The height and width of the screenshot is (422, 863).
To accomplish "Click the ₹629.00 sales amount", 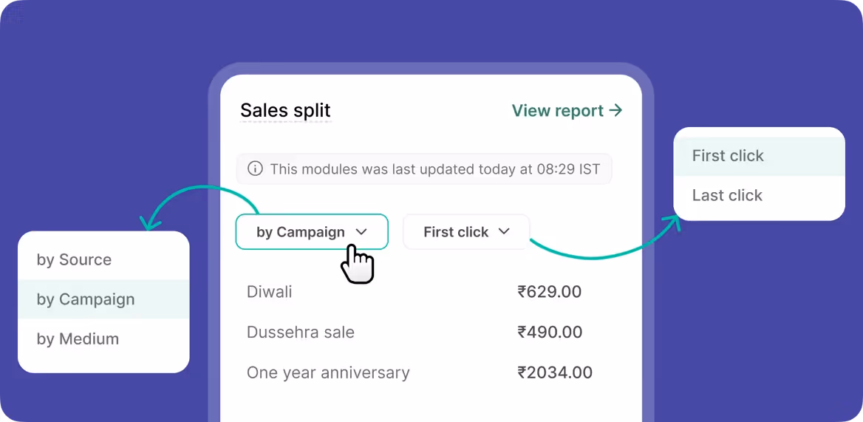I will (x=549, y=292).
